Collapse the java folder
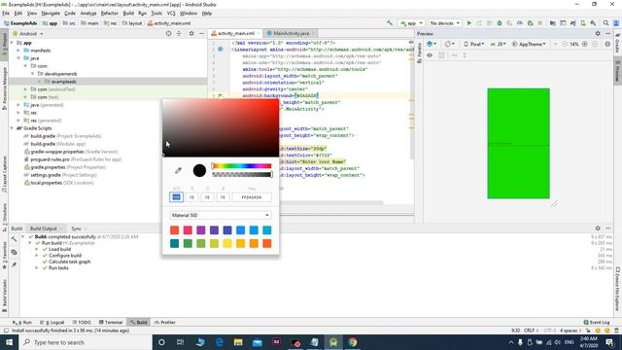622x350 pixels. (18, 58)
